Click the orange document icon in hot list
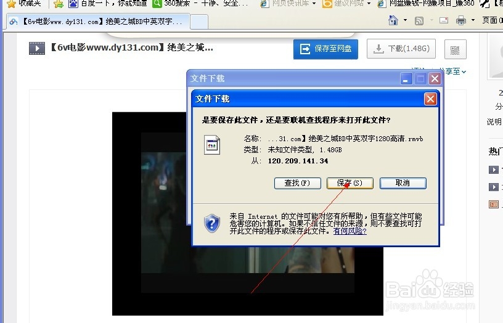 pos(493,204)
